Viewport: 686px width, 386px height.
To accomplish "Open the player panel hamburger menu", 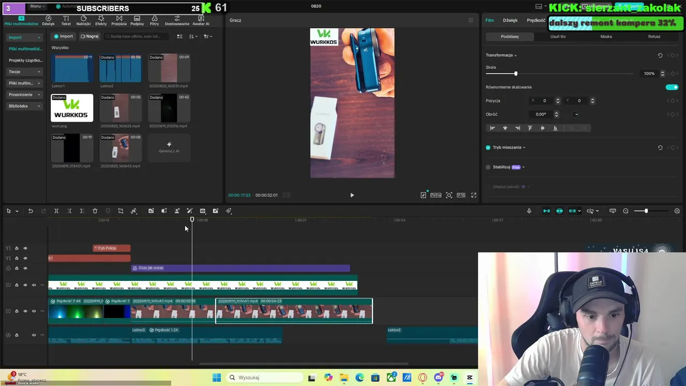I will pyautogui.click(x=471, y=20).
